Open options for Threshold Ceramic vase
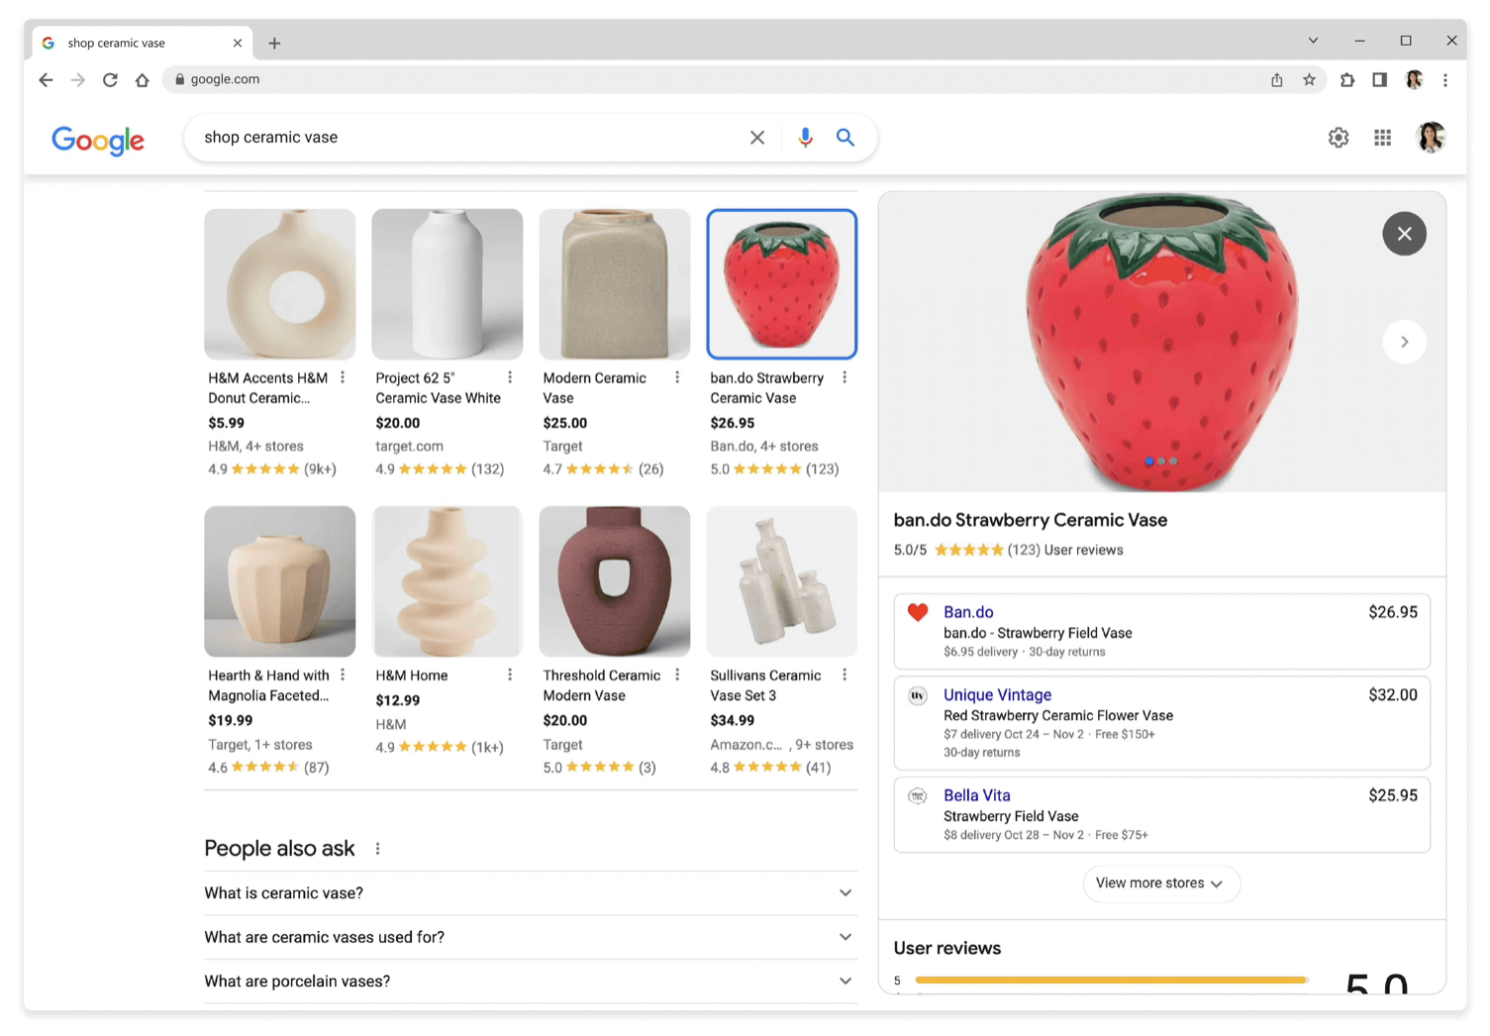This screenshot has height=1036, width=1490. coord(677,674)
